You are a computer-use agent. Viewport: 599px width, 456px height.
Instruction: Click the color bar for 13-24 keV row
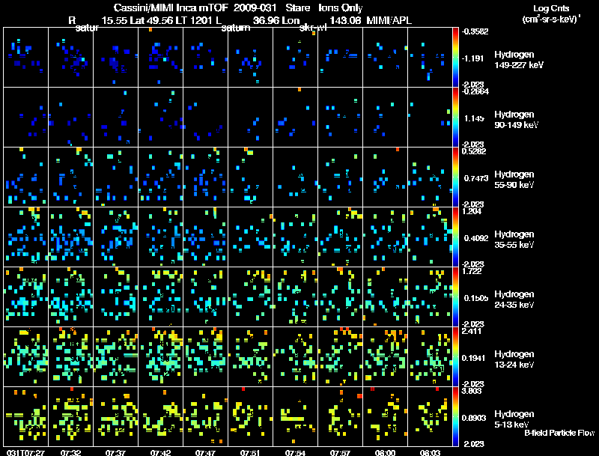[x=455, y=357]
